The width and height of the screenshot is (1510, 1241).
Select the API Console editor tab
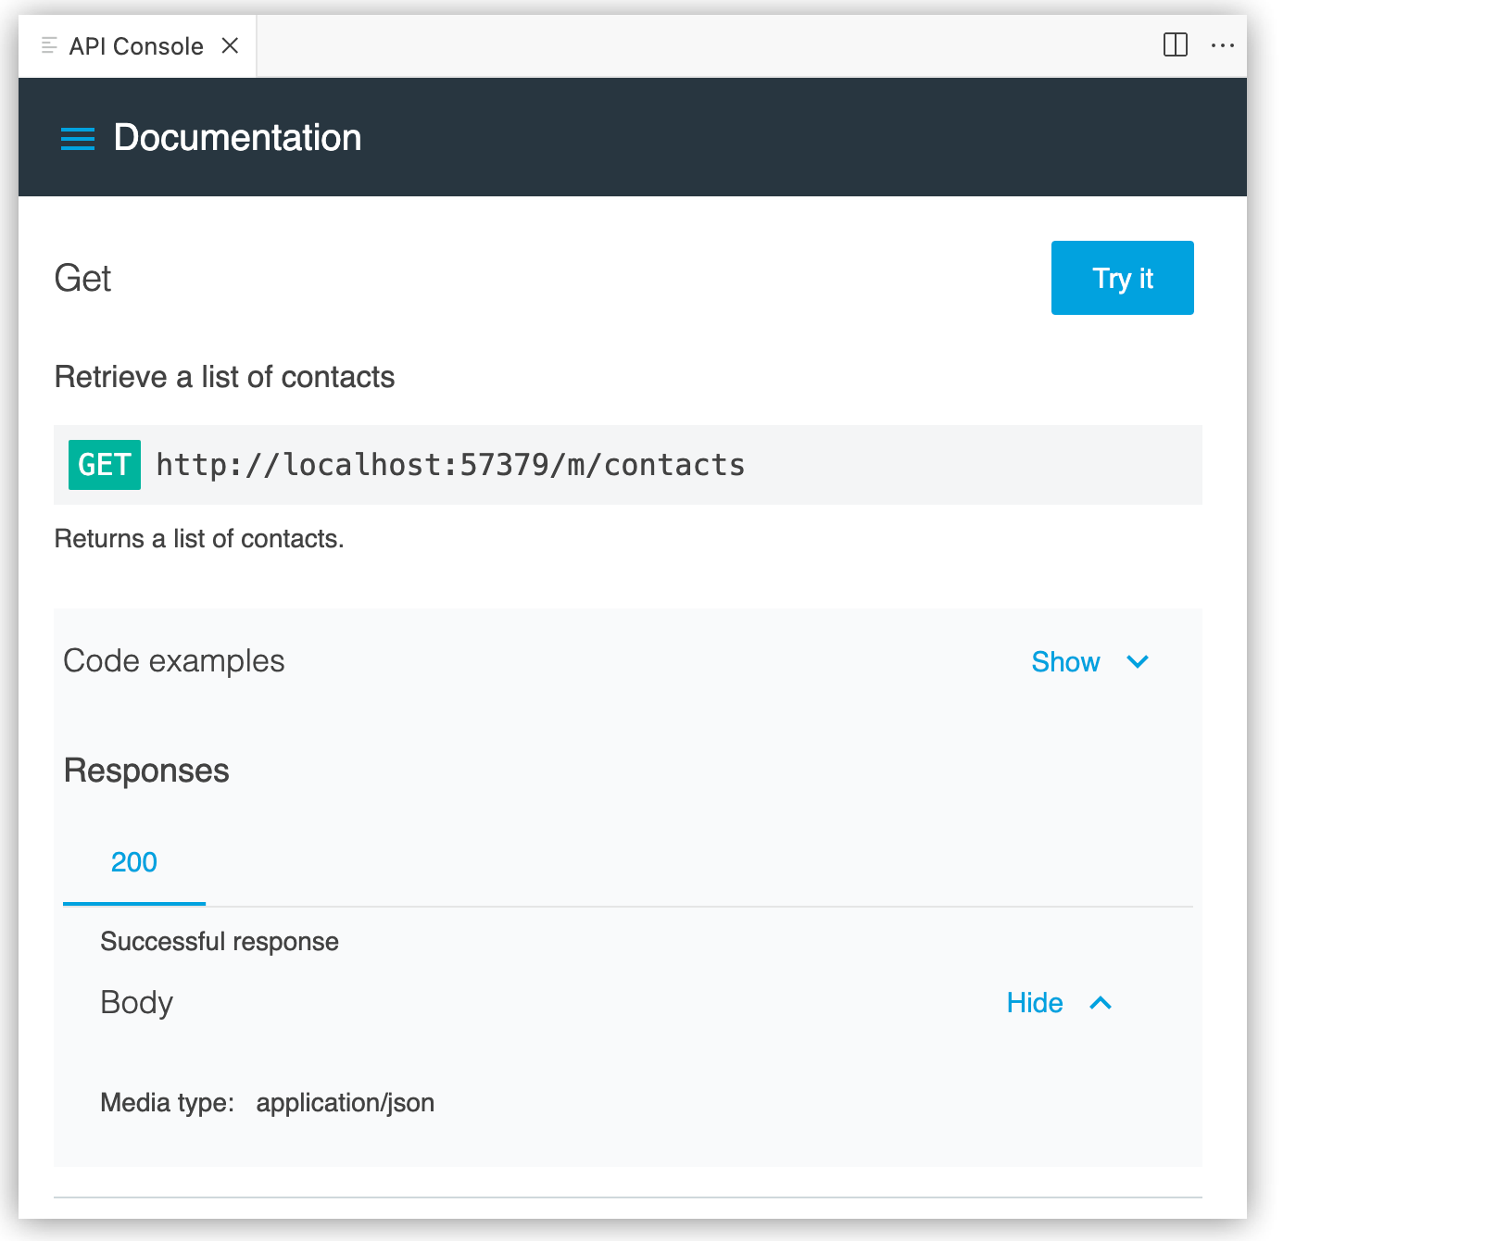pyautogui.click(x=134, y=44)
